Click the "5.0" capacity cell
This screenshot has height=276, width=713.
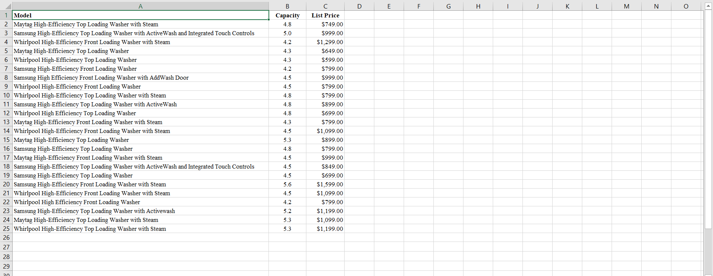pos(287,33)
